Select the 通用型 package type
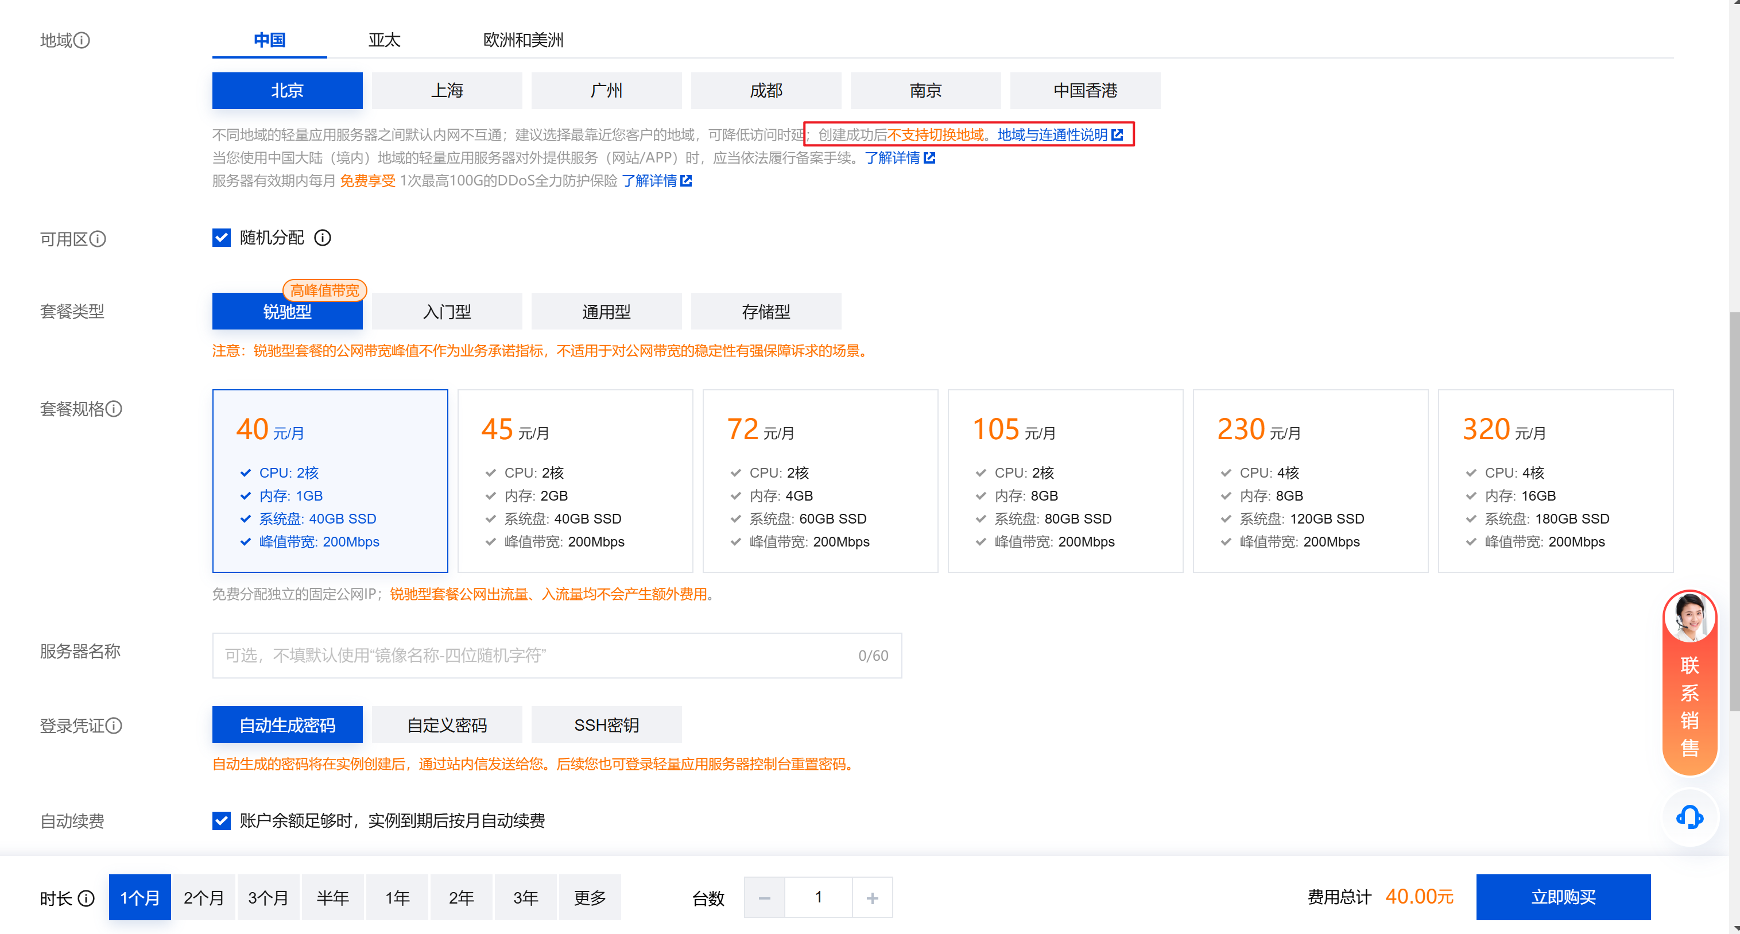Viewport: 1740px width, 934px height. [x=606, y=311]
